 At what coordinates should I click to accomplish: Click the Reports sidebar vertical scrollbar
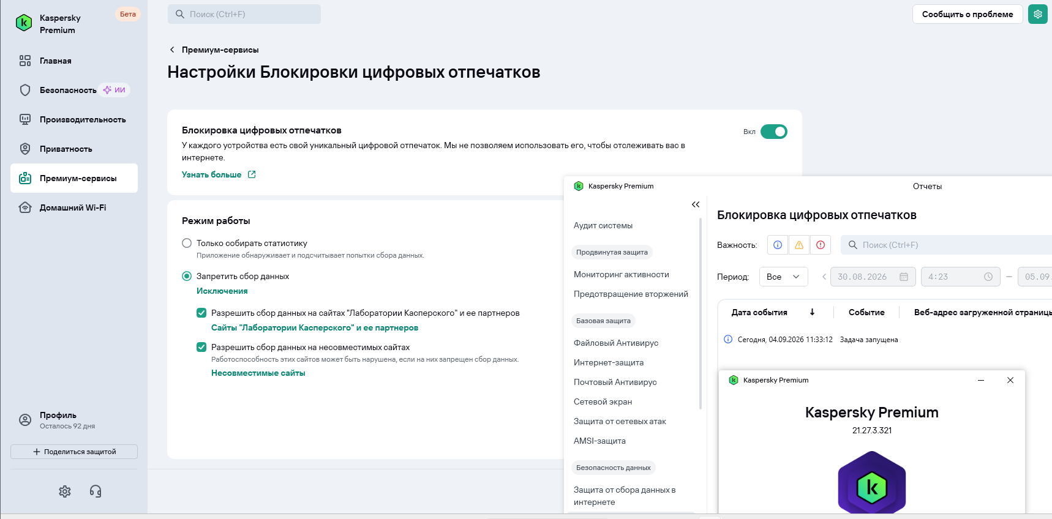pos(701,313)
